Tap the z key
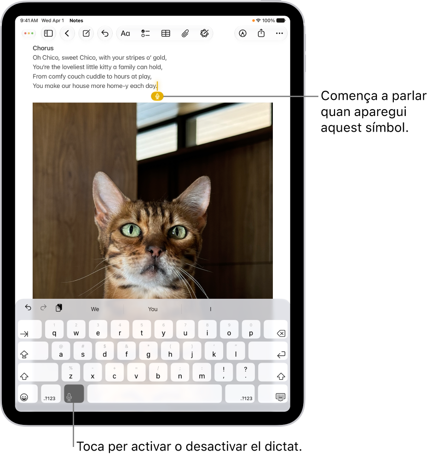Viewport: 432px width, 458px height. point(71,372)
